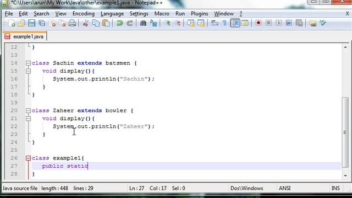Click the Close All toolbar icon
Image resolution: width=352 pixels, height=198 pixels.
62,23
